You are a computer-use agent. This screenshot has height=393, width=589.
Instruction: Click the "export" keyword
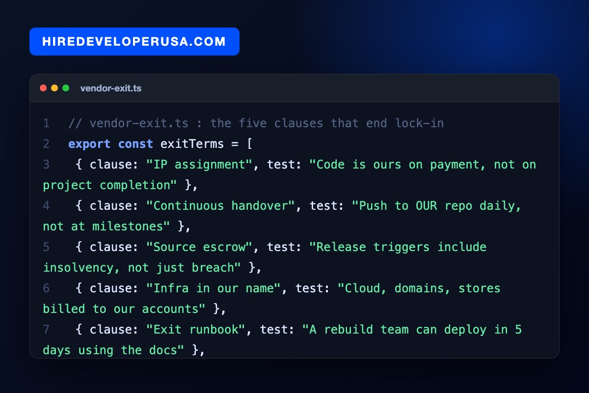click(x=89, y=144)
